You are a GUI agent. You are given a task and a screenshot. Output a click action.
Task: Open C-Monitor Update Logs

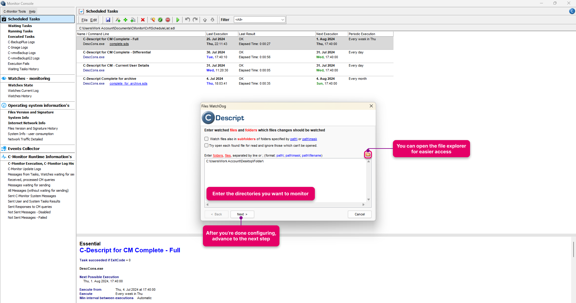[24, 169]
